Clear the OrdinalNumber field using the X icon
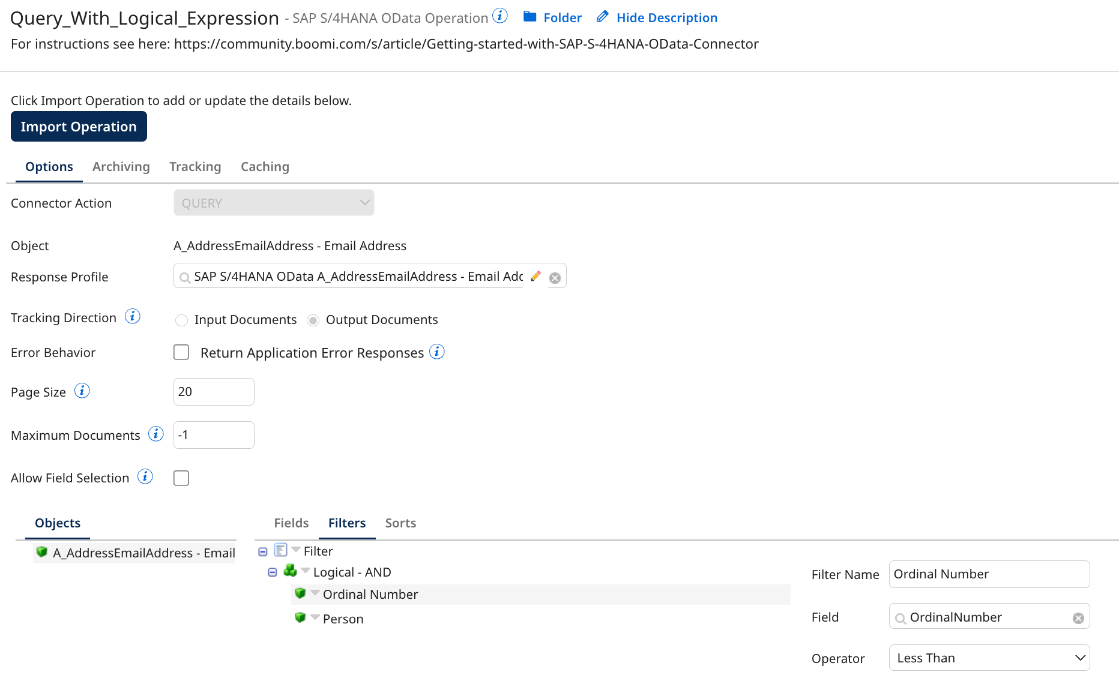 point(1078,616)
